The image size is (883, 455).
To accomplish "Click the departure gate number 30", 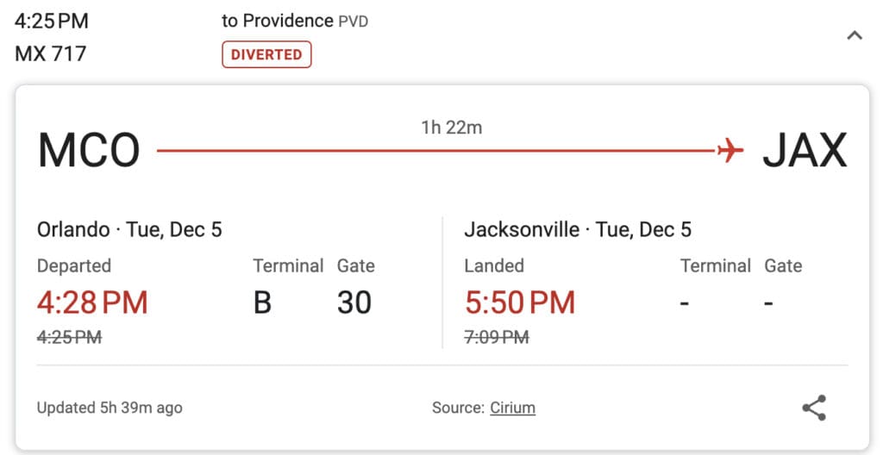I will 354,302.
